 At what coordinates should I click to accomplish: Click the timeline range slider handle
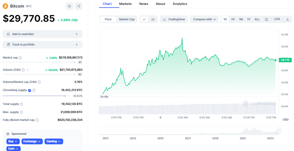(279, 130)
